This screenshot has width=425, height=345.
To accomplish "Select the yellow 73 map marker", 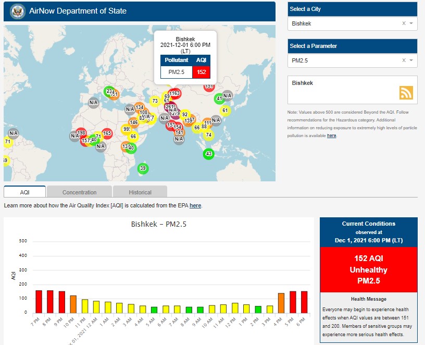I will click(154, 101).
